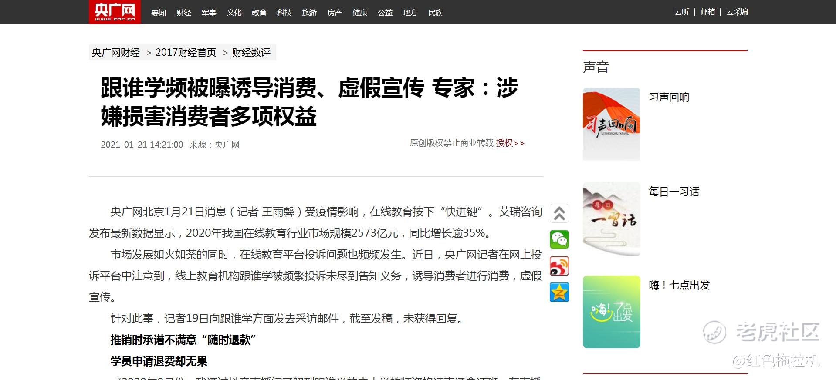Click 原创版权禁止商业转载 notice
Viewport: 836px width, 380px height.
click(x=451, y=143)
